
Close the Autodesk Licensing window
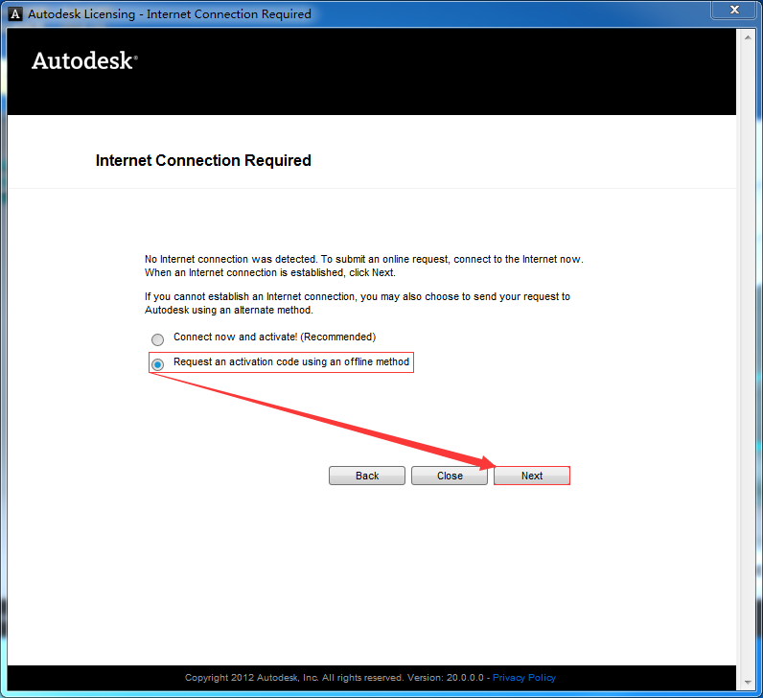click(734, 10)
